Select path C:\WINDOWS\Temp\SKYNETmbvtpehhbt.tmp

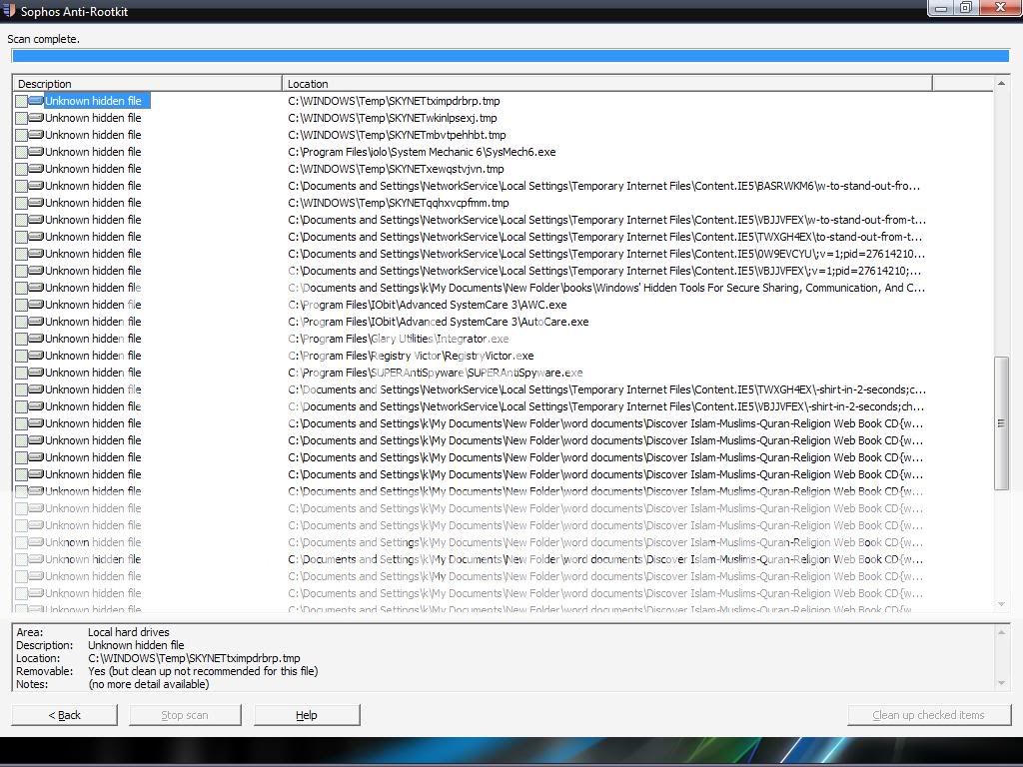click(397, 135)
